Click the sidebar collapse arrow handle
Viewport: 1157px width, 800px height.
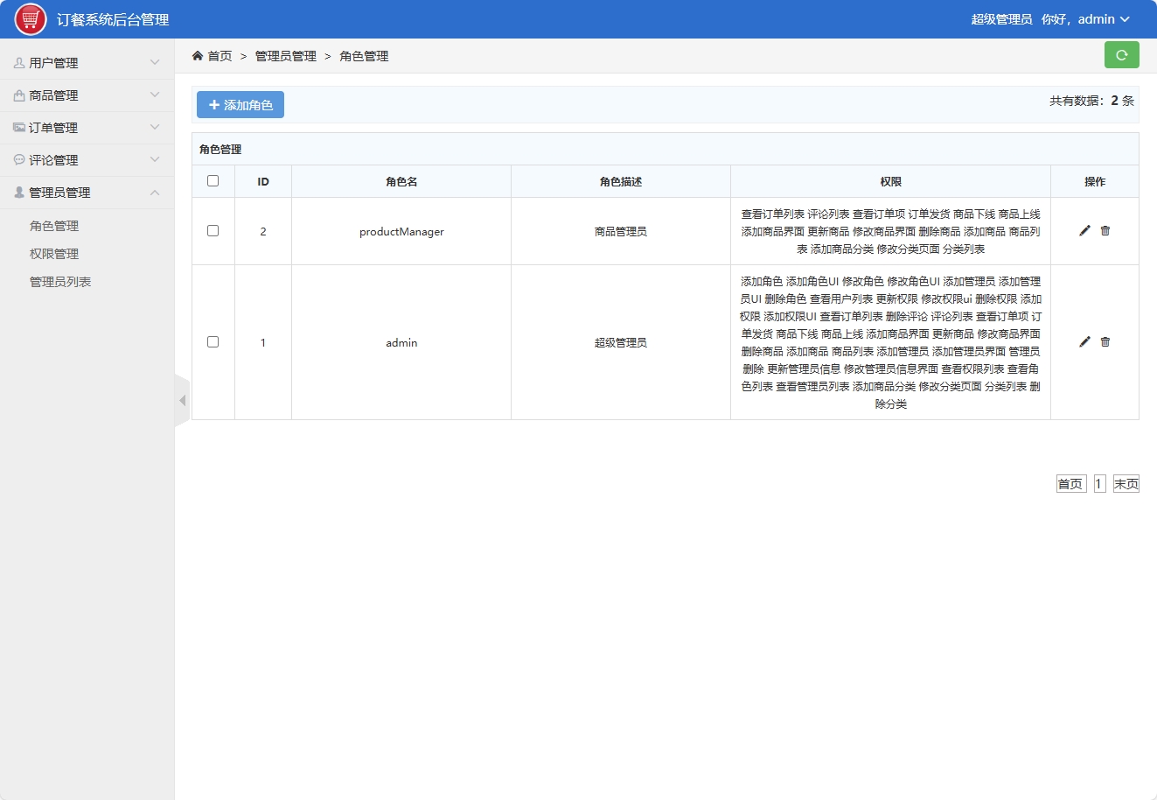[x=182, y=399]
